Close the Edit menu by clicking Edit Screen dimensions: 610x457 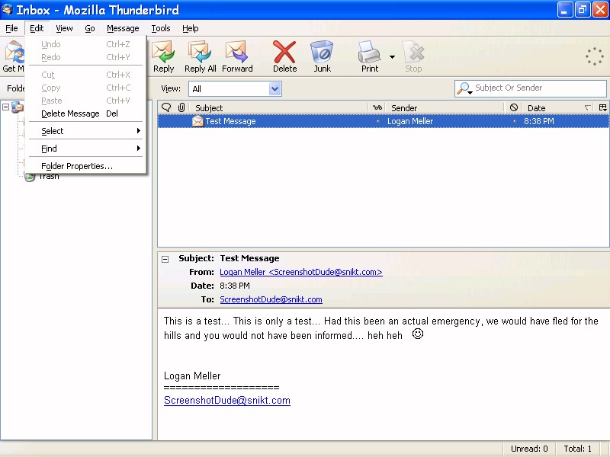[x=37, y=28]
